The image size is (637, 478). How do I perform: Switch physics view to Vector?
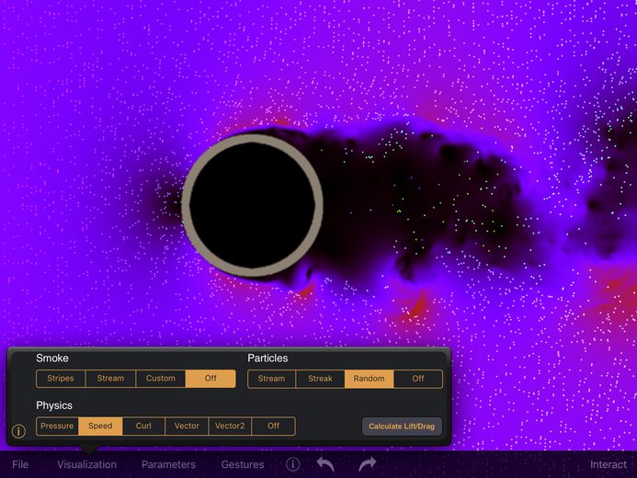(x=187, y=426)
